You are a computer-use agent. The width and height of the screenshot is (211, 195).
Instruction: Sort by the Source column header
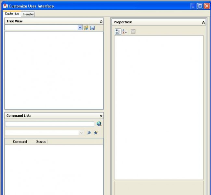coord(41,142)
